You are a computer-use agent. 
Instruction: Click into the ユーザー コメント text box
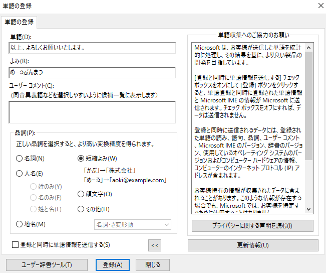92,112
